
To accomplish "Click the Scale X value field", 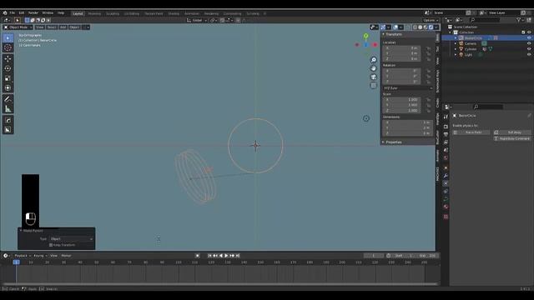I will [401, 100].
